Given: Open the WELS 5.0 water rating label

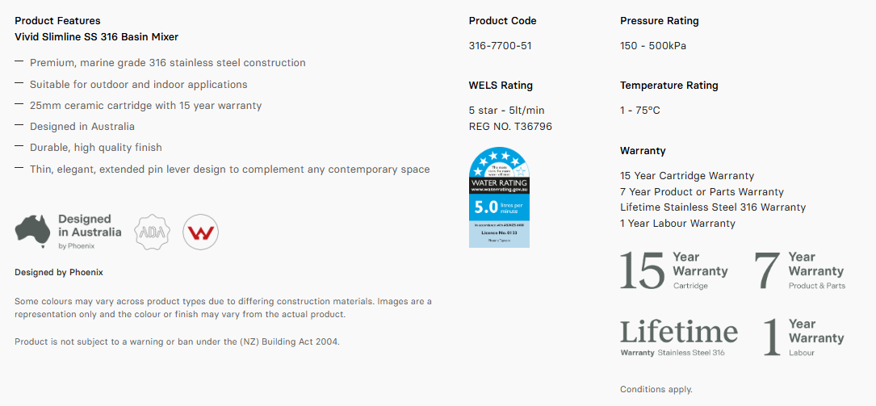Looking at the screenshot, I should coord(499,197).
